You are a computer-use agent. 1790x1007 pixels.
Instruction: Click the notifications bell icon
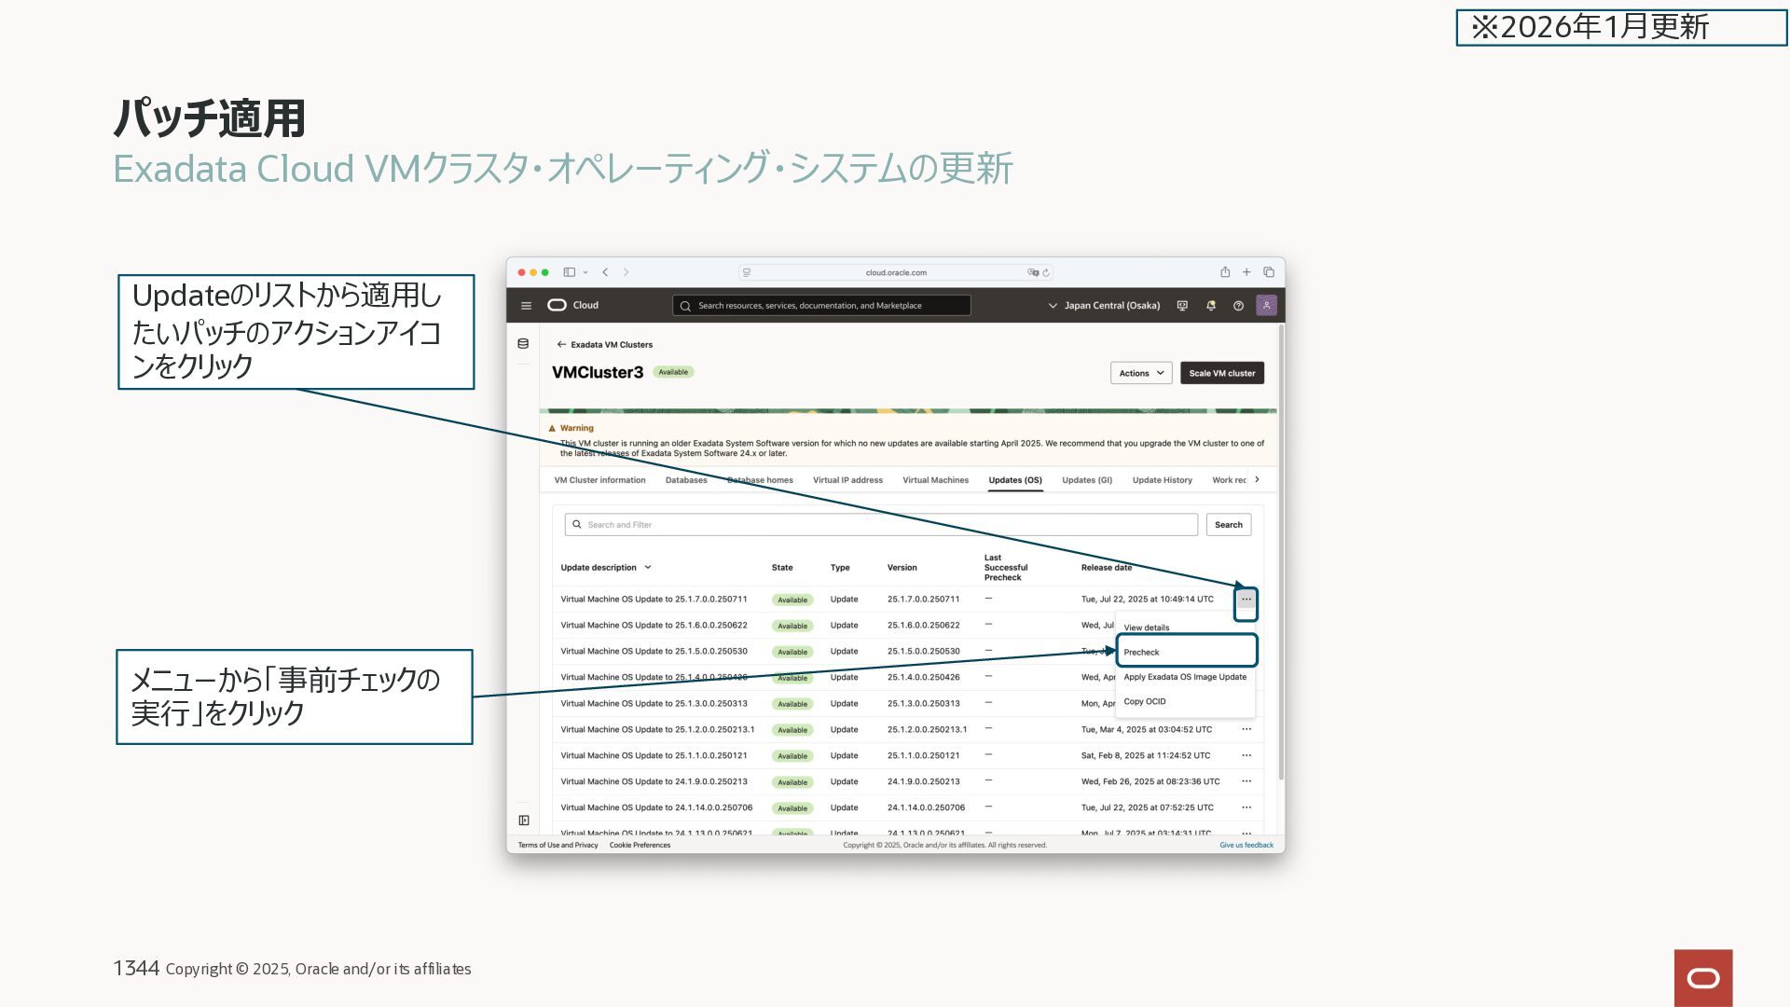tap(1210, 306)
